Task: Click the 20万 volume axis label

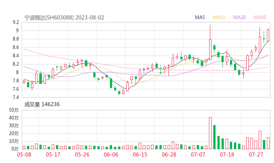Action: [x=14, y=133]
